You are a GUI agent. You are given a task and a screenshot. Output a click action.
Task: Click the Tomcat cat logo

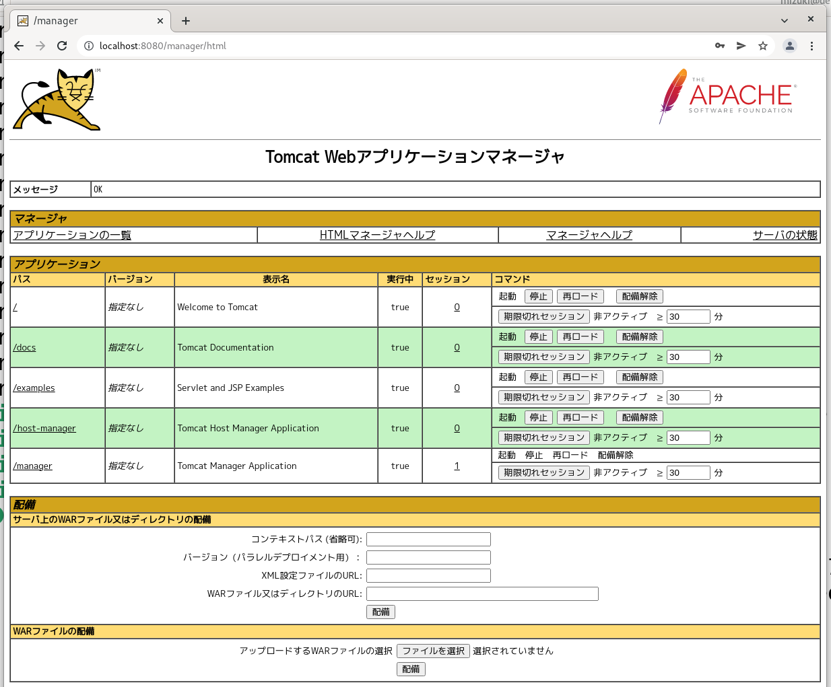pyautogui.click(x=57, y=99)
